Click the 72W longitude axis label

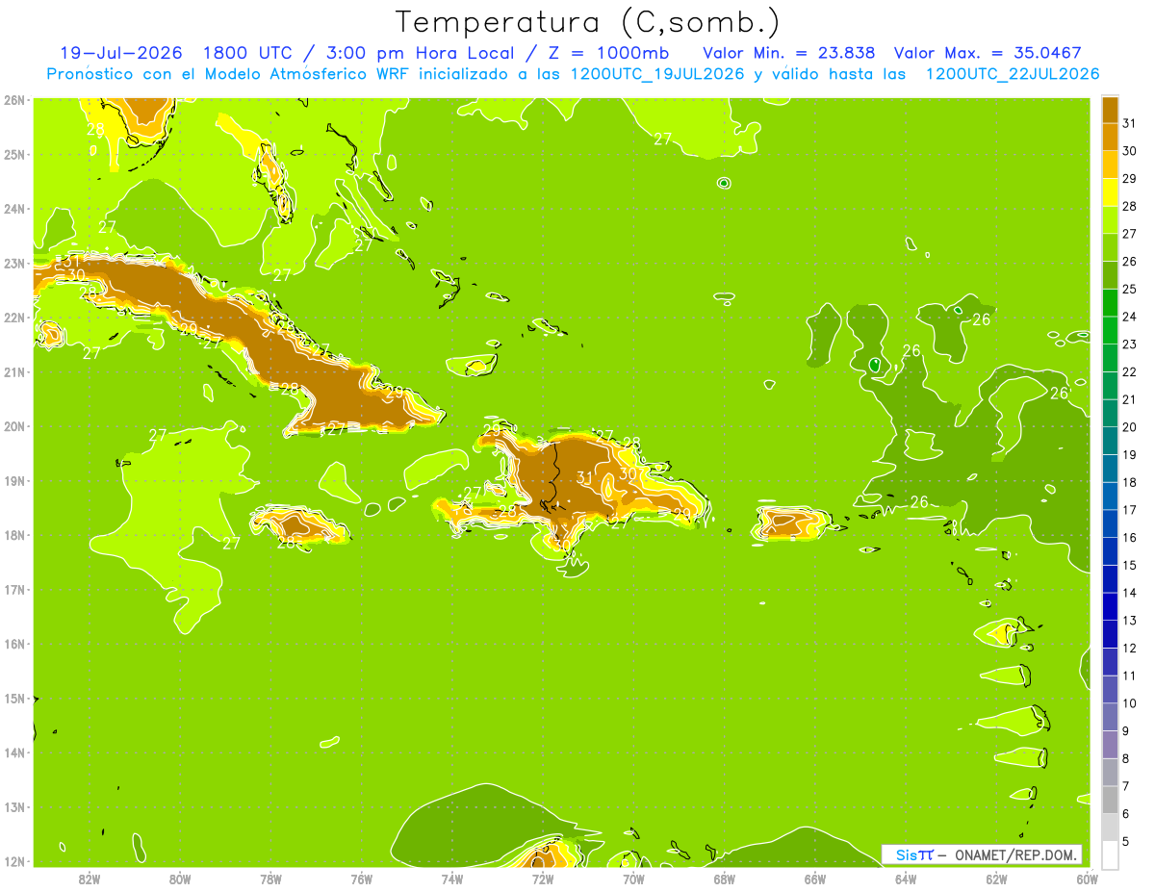[x=543, y=879]
